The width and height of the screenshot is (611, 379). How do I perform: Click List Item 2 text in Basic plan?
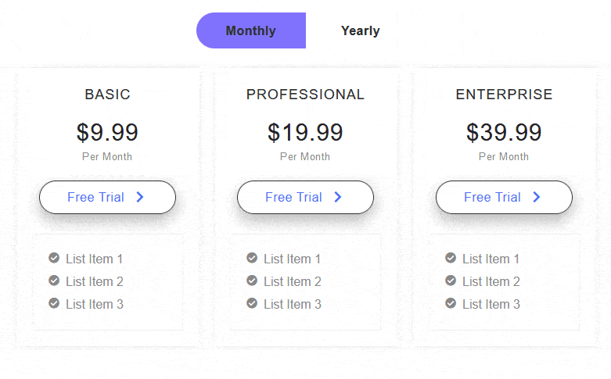click(x=95, y=281)
